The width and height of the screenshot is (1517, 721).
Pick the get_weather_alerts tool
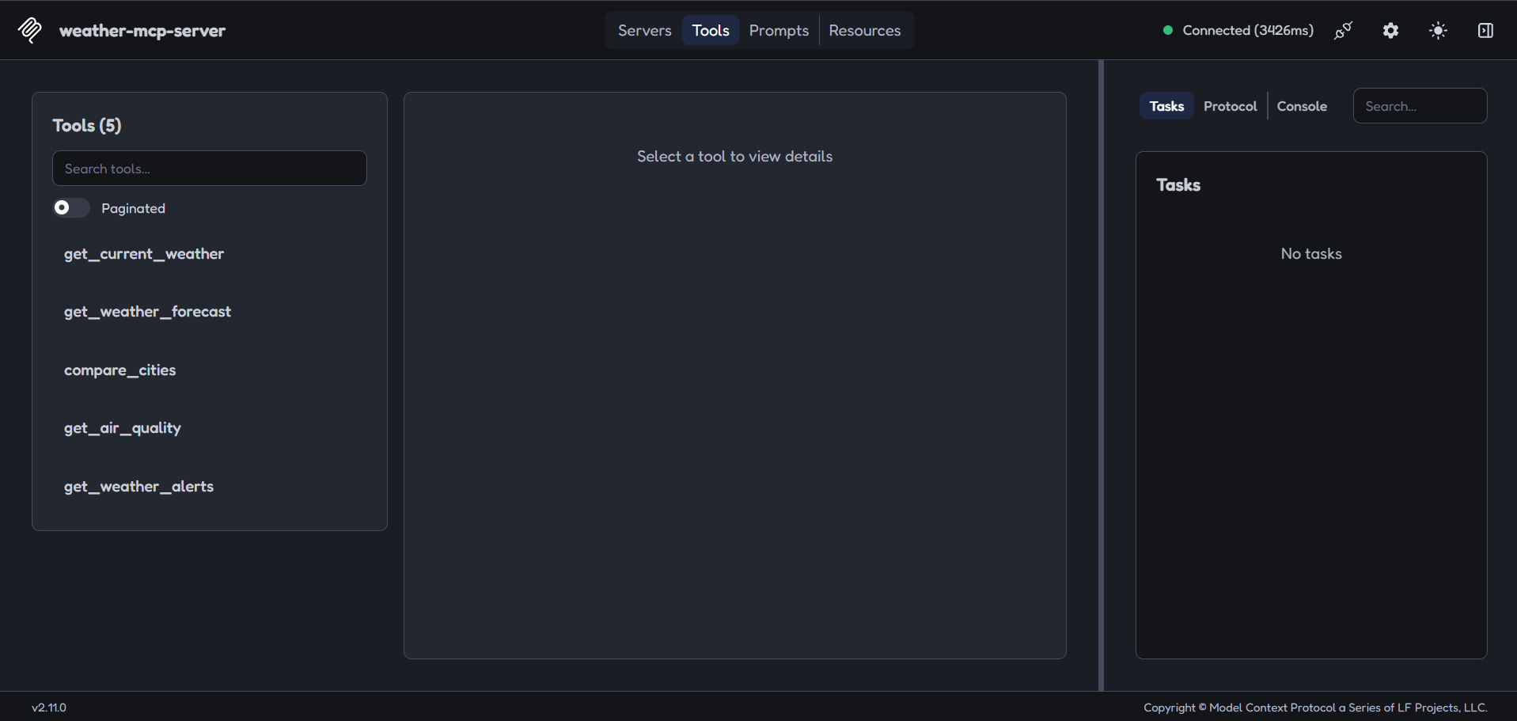click(210, 487)
